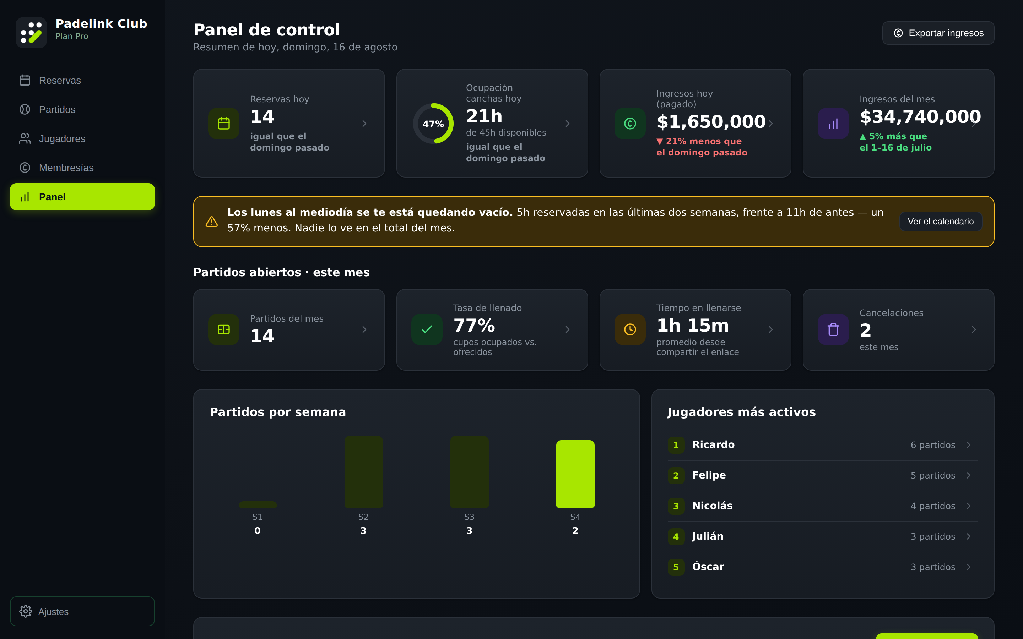Click rank badge 5 next to Óscar
The height and width of the screenshot is (639, 1023).
[676, 567]
